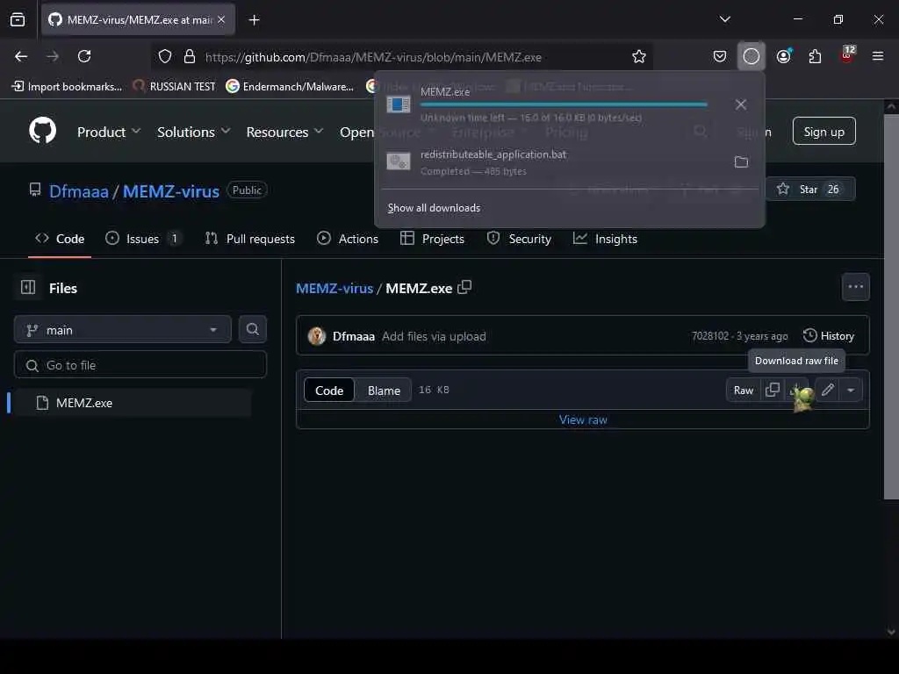Screen dimensions: 899x674
Task: Switch to Blame view
Action: coord(384,391)
